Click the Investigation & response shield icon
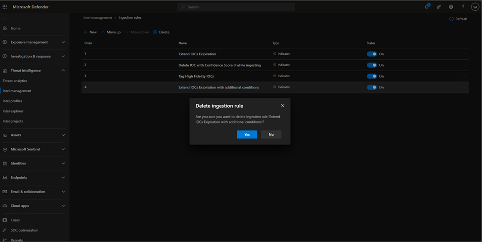The image size is (482, 242). [x=4, y=56]
